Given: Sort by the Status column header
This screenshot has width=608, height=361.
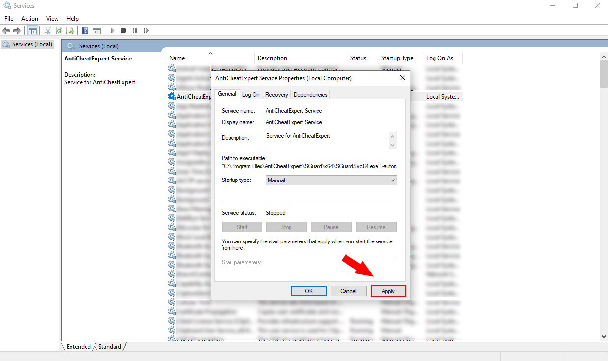Looking at the screenshot, I should pos(363,58).
